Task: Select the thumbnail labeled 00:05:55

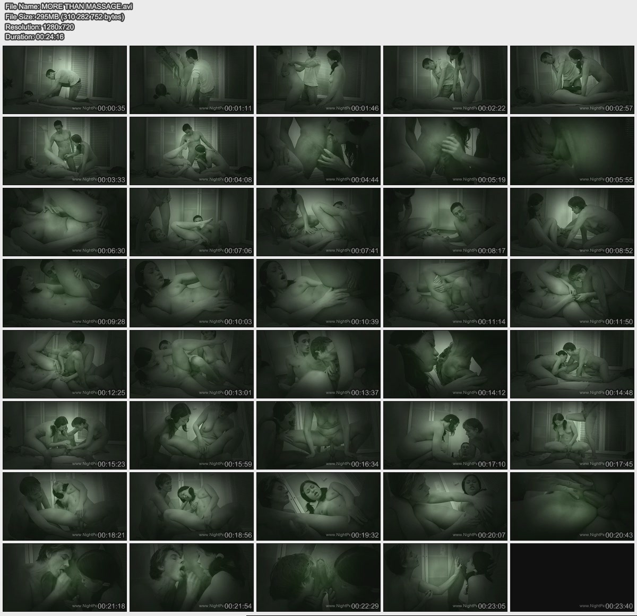Action: [x=572, y=151]
